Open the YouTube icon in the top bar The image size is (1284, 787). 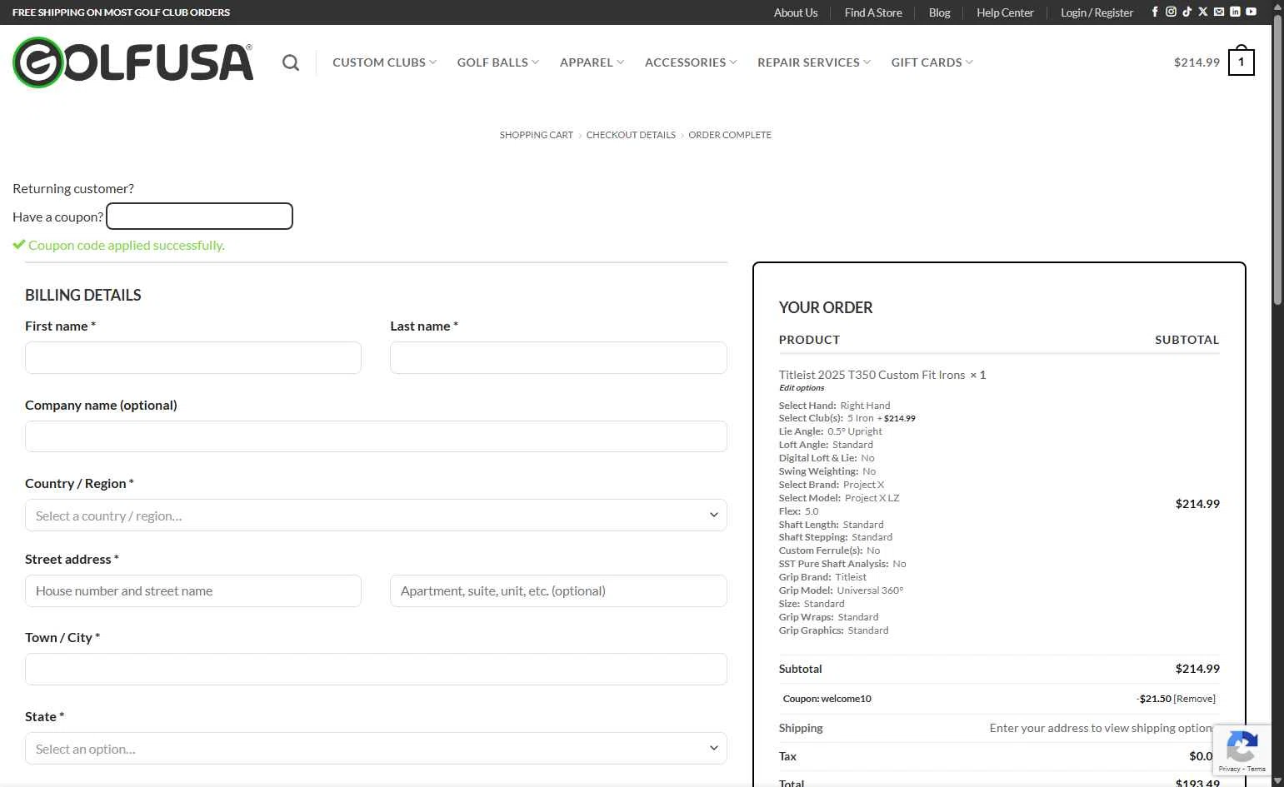pyautogui.click(x=1251, y=12)
